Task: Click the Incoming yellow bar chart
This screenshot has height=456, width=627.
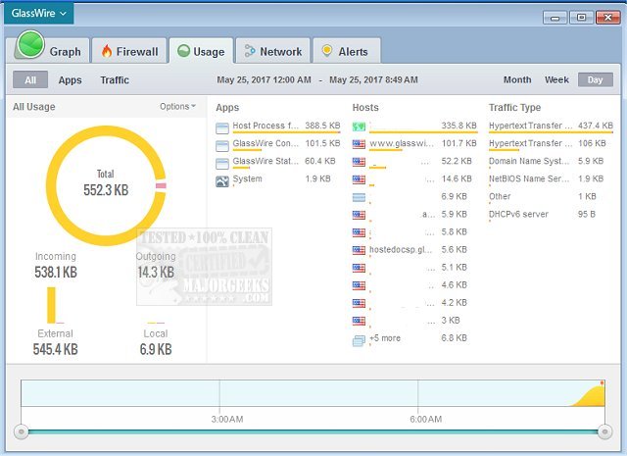Action: [51, 305]
